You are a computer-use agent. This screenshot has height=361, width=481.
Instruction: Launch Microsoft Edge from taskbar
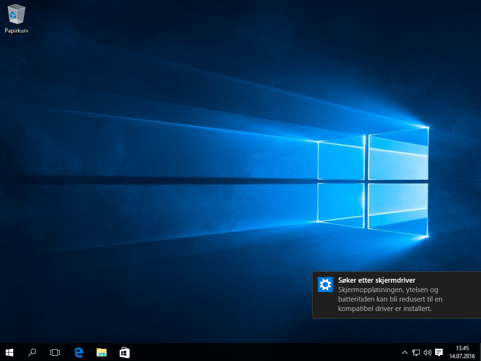(x=79, y=353)
